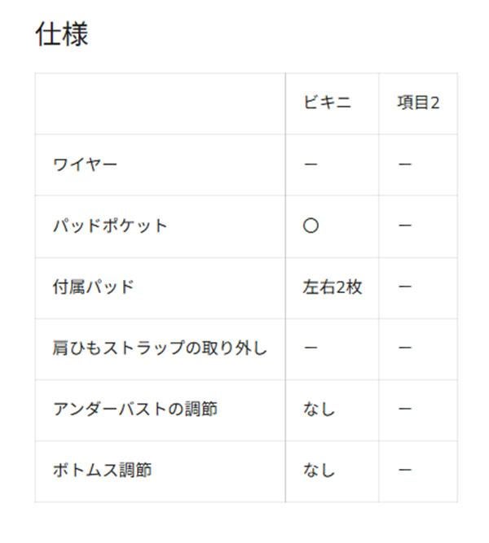Screen dimensions: 489x543
Task: Click なし in the アンダーバストの調節 row
Action: (x=319, y=409)
